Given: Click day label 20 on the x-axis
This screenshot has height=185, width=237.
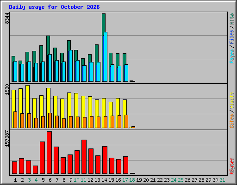Looking at the screenshot, I should [x=146, y=180].
